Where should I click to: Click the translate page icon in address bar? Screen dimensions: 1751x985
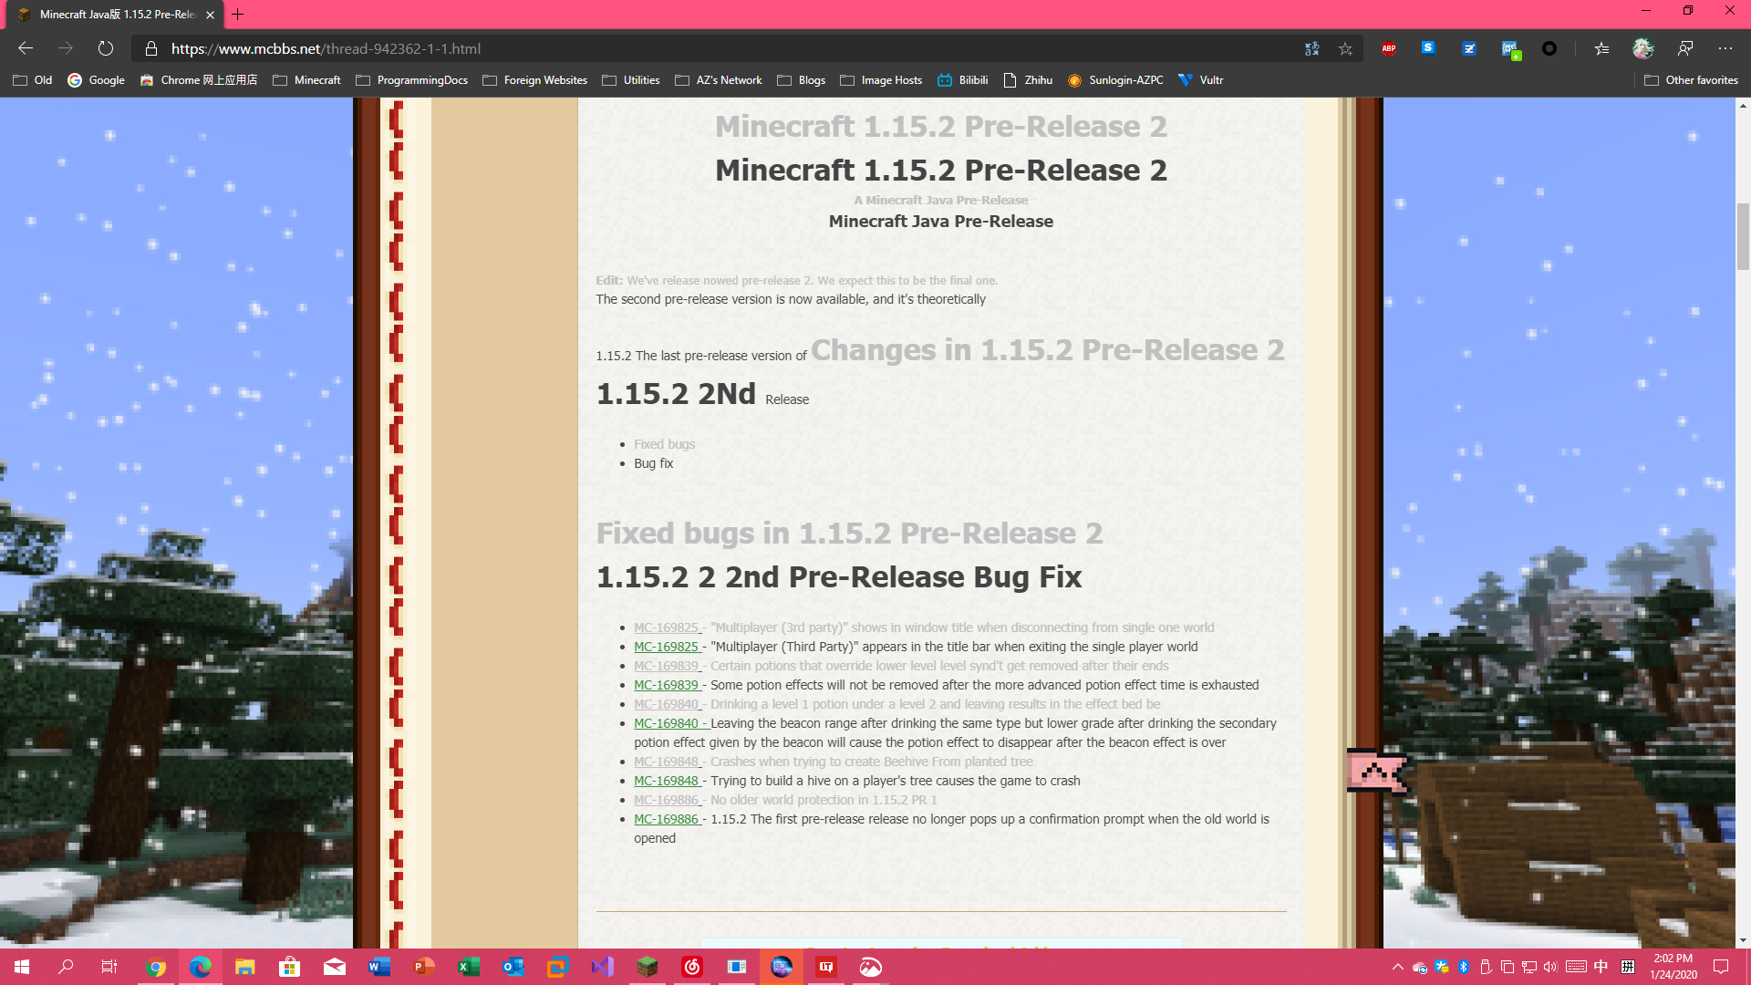pos(1311,49)
